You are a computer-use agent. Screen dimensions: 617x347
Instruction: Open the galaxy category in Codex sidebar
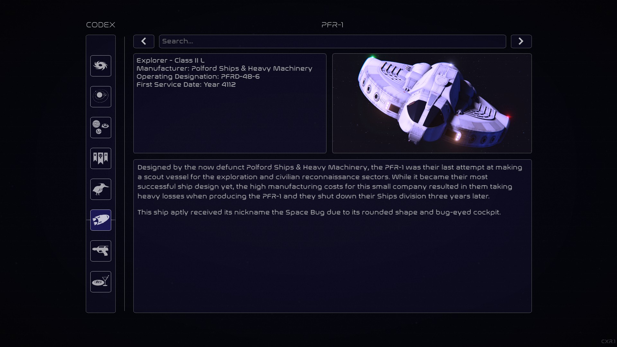pos(101,66)
